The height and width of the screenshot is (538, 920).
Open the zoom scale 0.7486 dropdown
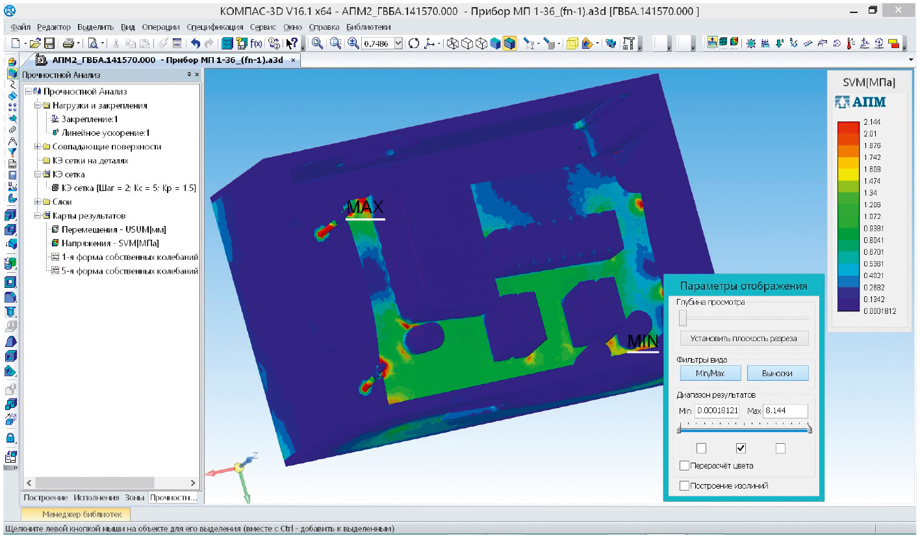398,44
